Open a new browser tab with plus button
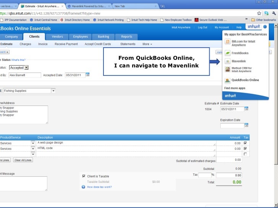Viewport: 278px width, 208px height. [162, 6]
